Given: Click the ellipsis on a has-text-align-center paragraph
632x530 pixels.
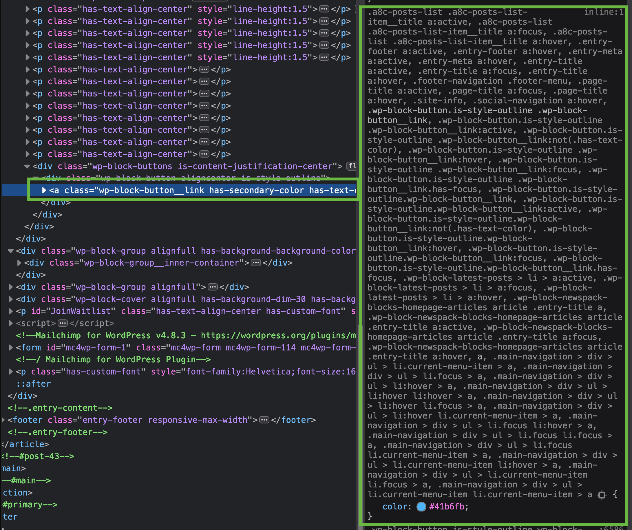Looking at the screenshot, I should pyautogui.click(x=204, y=69).
